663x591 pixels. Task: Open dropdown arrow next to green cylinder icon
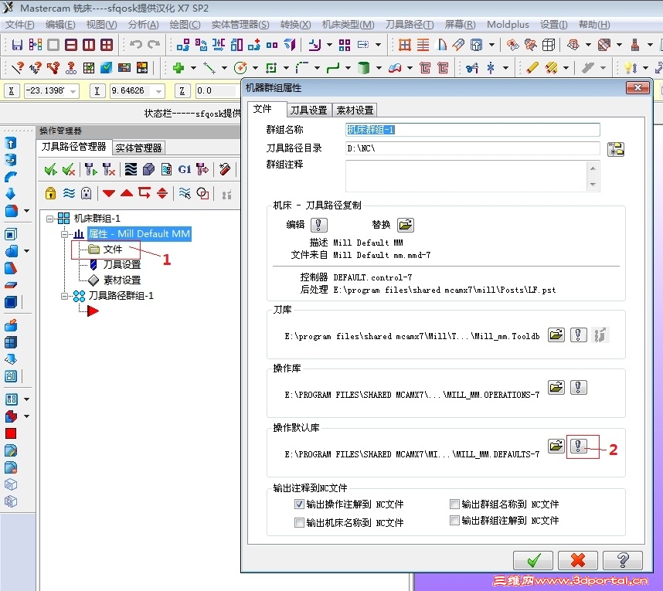tap(379, 68)
